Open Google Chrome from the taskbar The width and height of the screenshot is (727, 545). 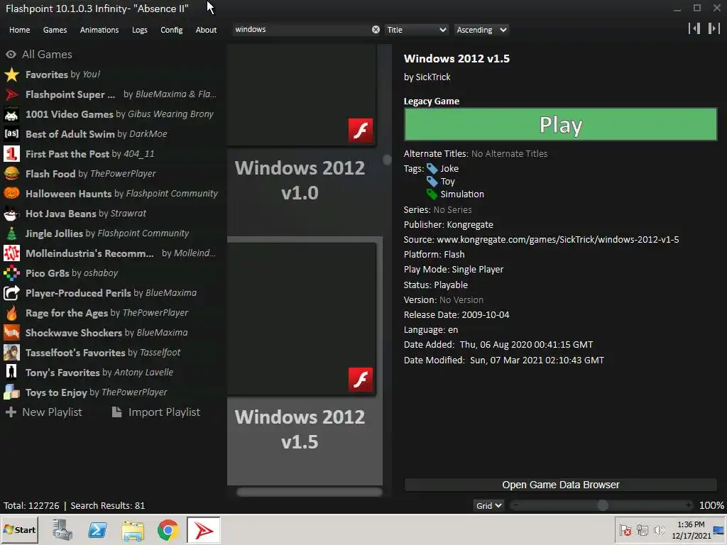[168, 530]
